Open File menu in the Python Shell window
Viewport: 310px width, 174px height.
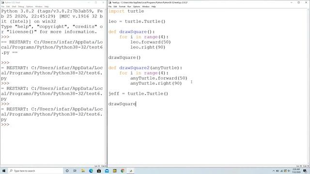pos(3,6)
